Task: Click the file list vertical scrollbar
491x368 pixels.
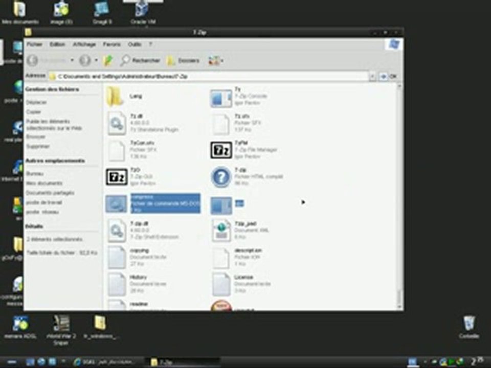Action: (399, 196)
